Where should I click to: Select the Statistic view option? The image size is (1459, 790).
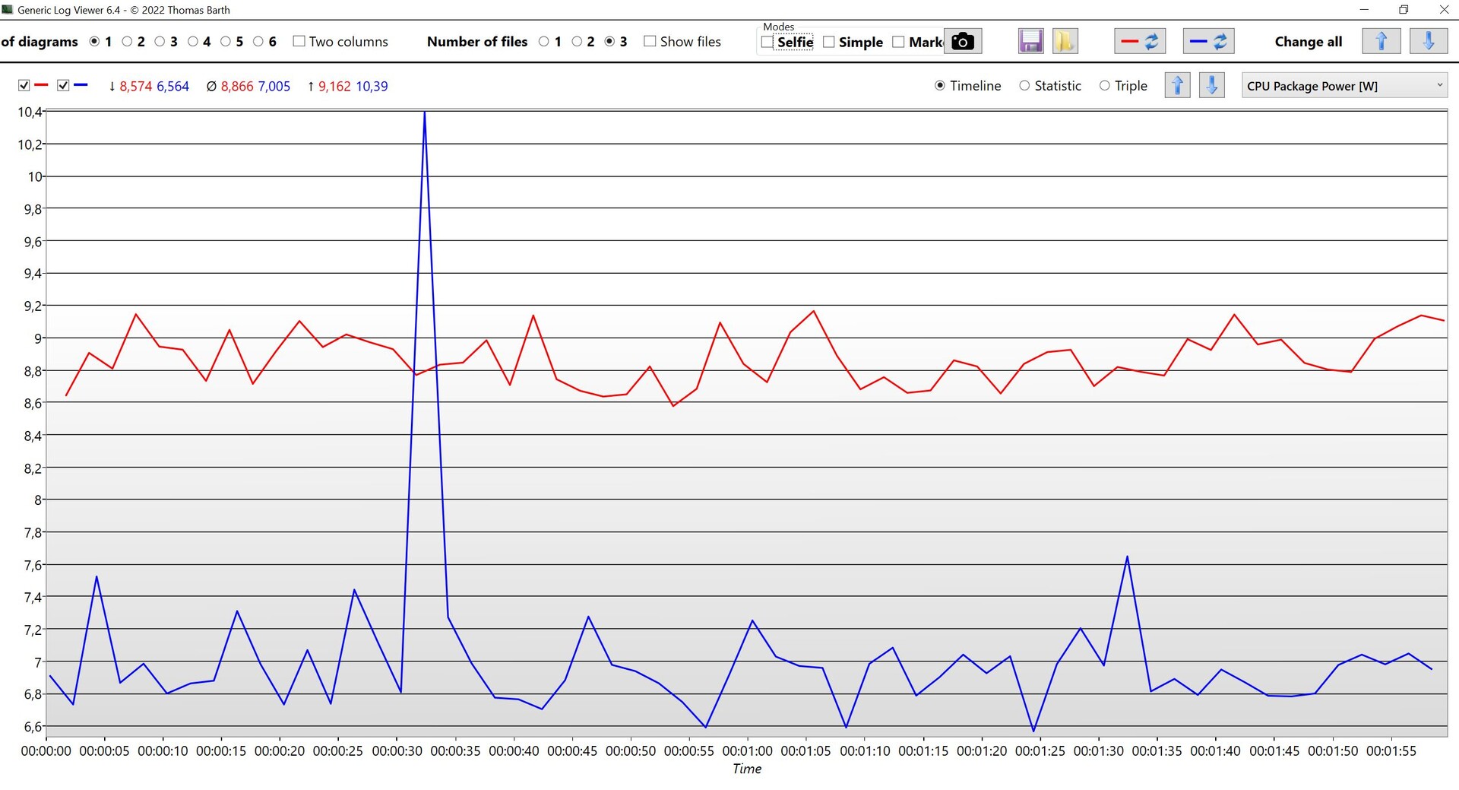(x=1024, y=86)
